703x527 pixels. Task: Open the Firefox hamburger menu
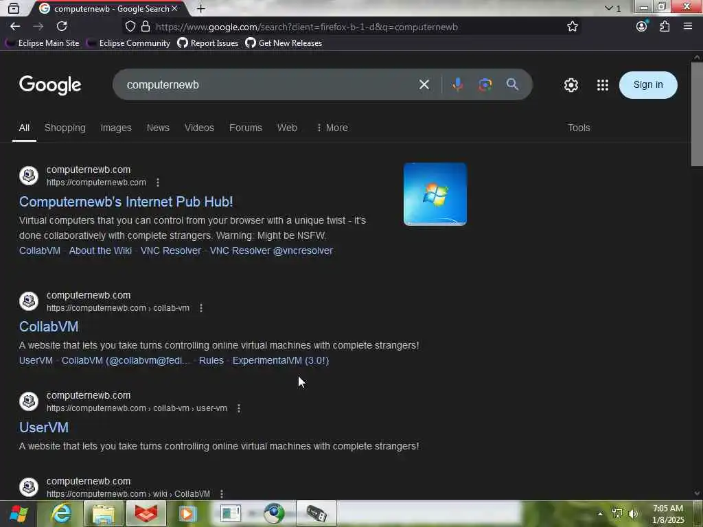[688, 27]
